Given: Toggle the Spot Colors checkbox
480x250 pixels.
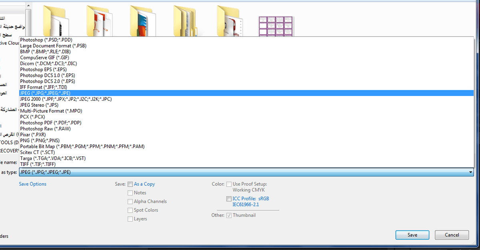Looking at the screenshot, I should tap(130, 210).
